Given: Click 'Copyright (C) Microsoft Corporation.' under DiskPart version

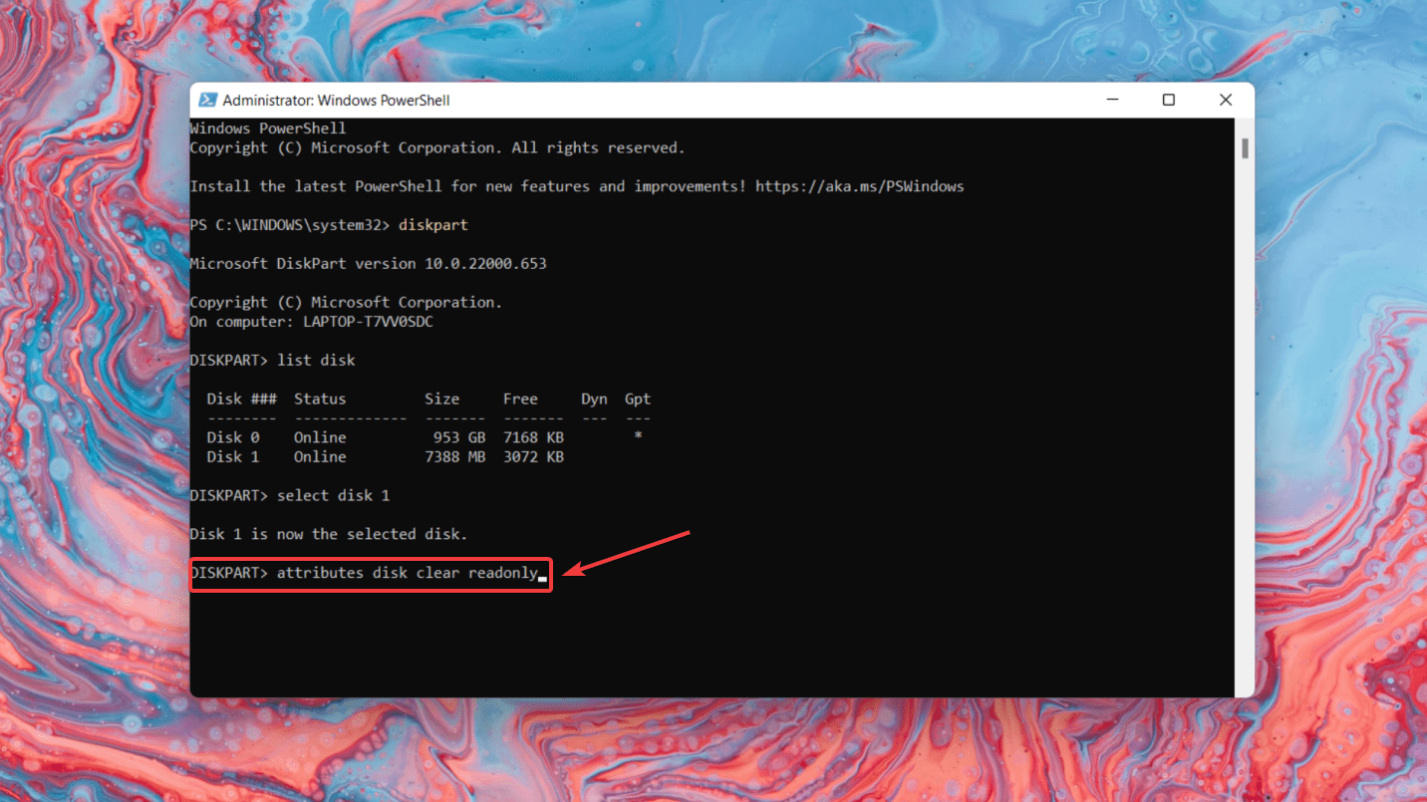Looking at the screenshot, I should (x=346, y=302).
